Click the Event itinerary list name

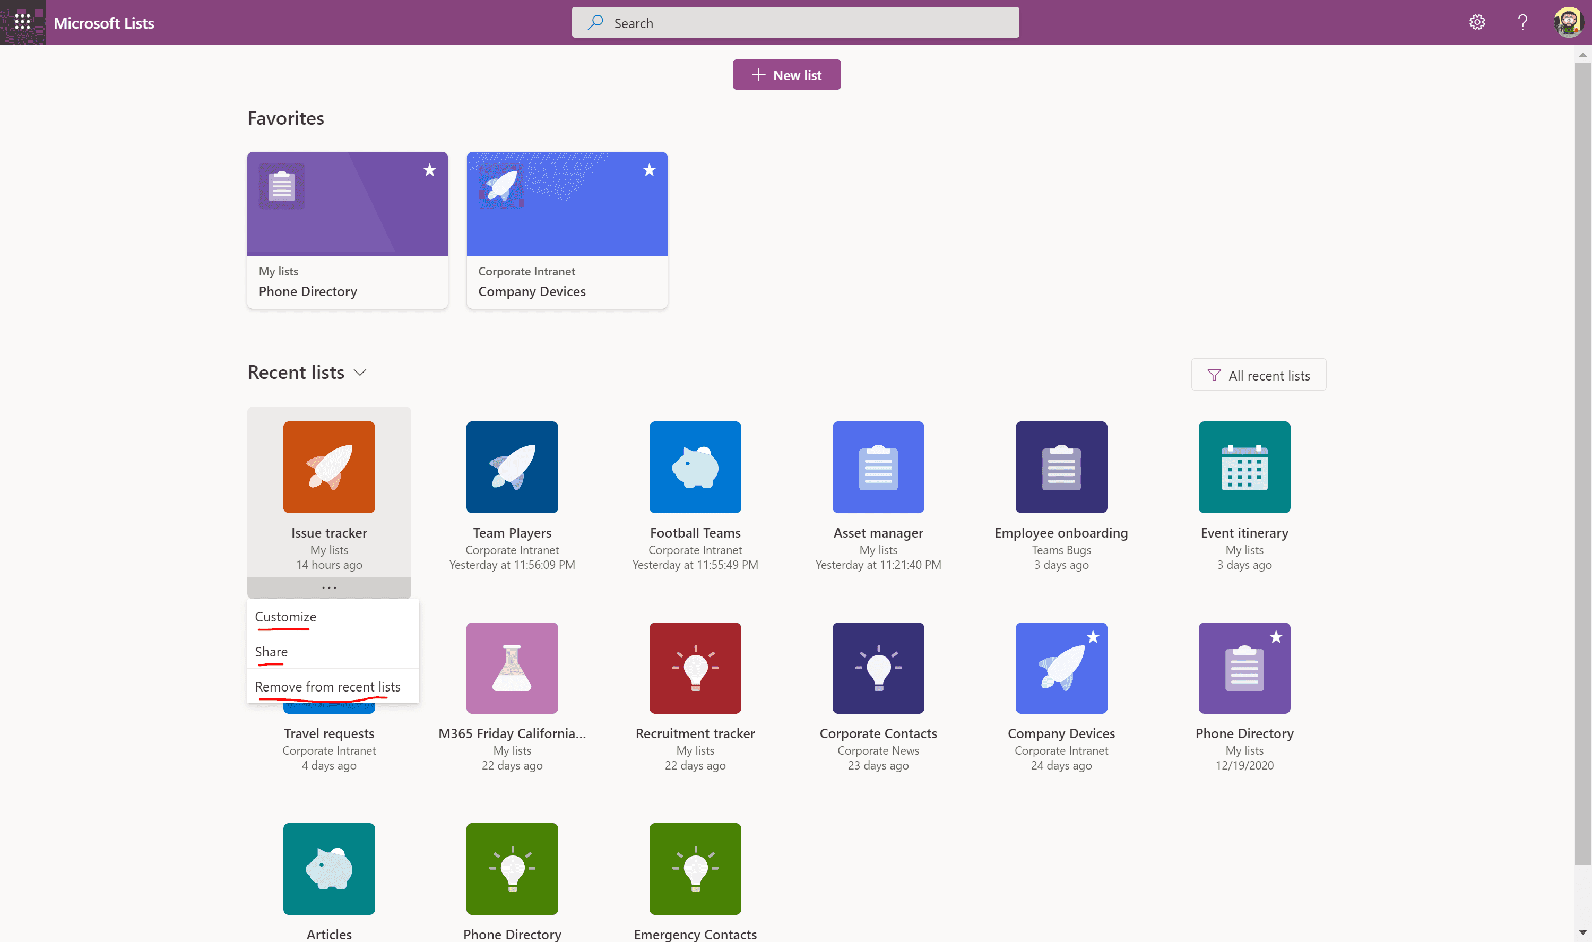[1244, 533]
